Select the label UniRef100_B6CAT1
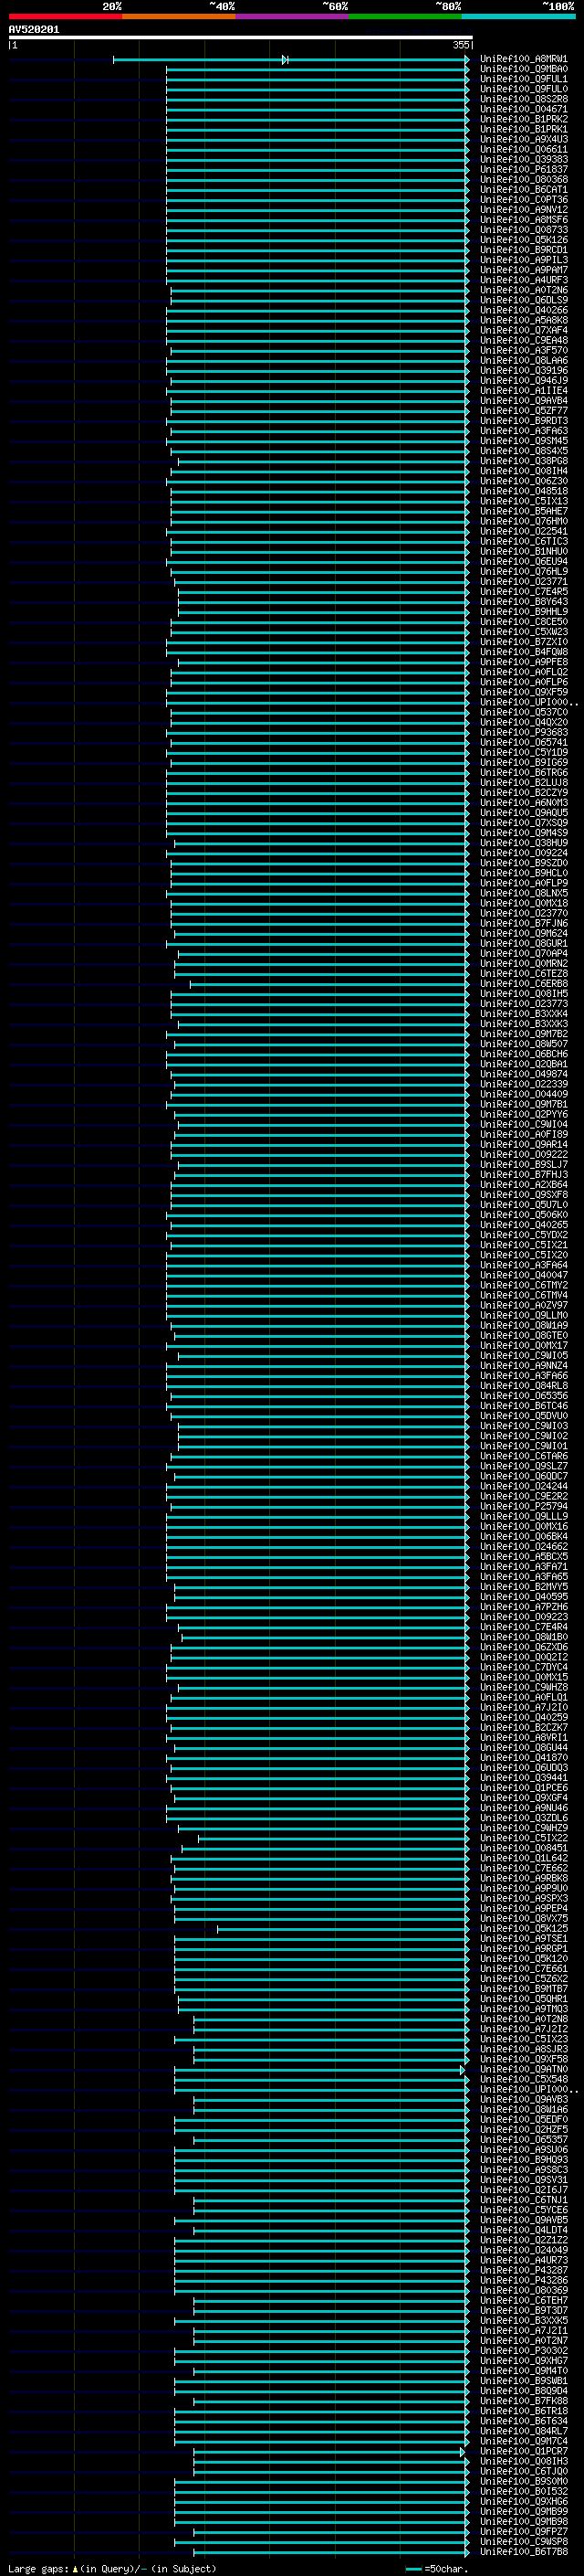Screen dimensions: 584x2576 click(x=523, y=190)
